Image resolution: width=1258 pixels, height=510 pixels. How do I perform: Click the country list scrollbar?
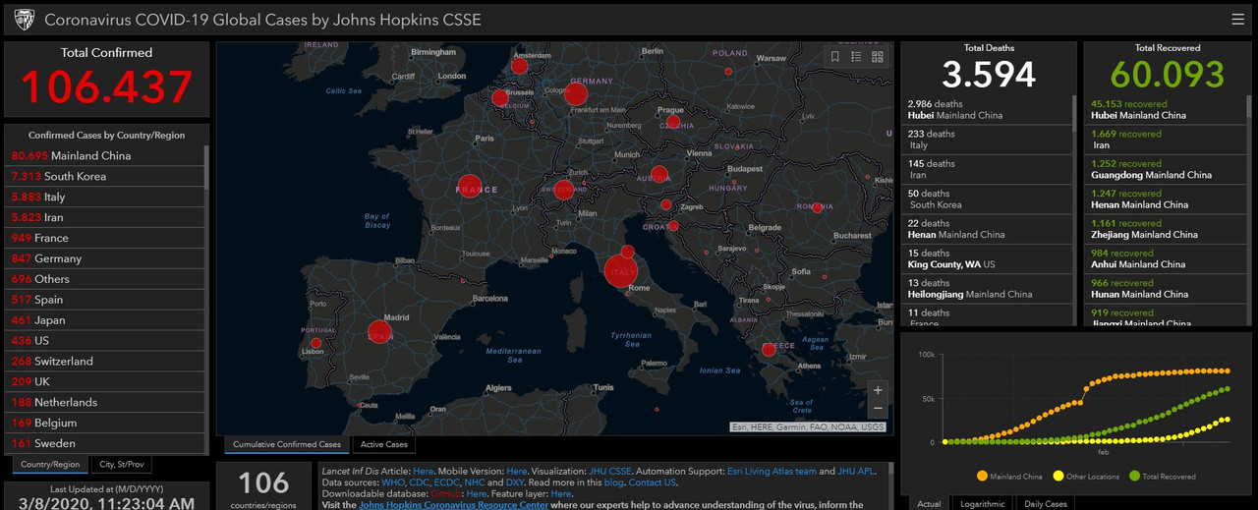[x=206, y=167]
